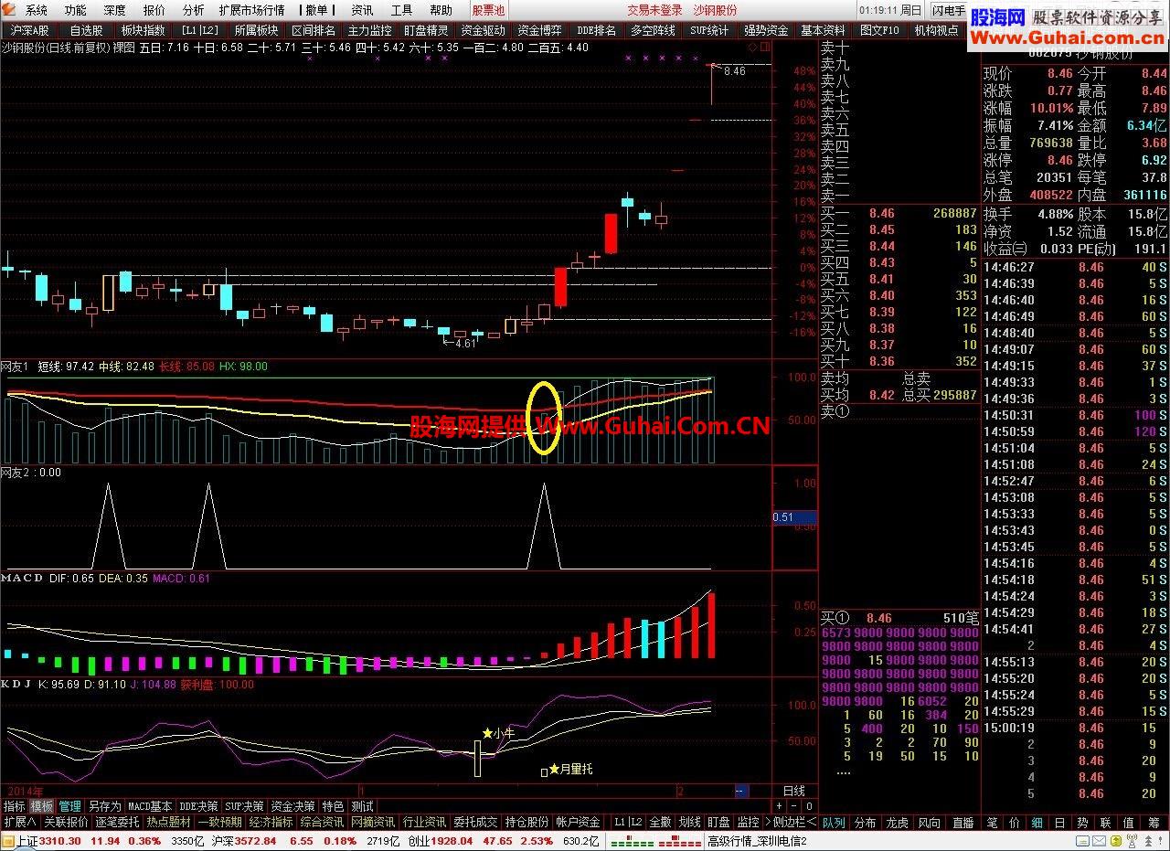Expand the 扩展∧ panel button
The width and height of the screenshot is (1170, 851).
20,822
